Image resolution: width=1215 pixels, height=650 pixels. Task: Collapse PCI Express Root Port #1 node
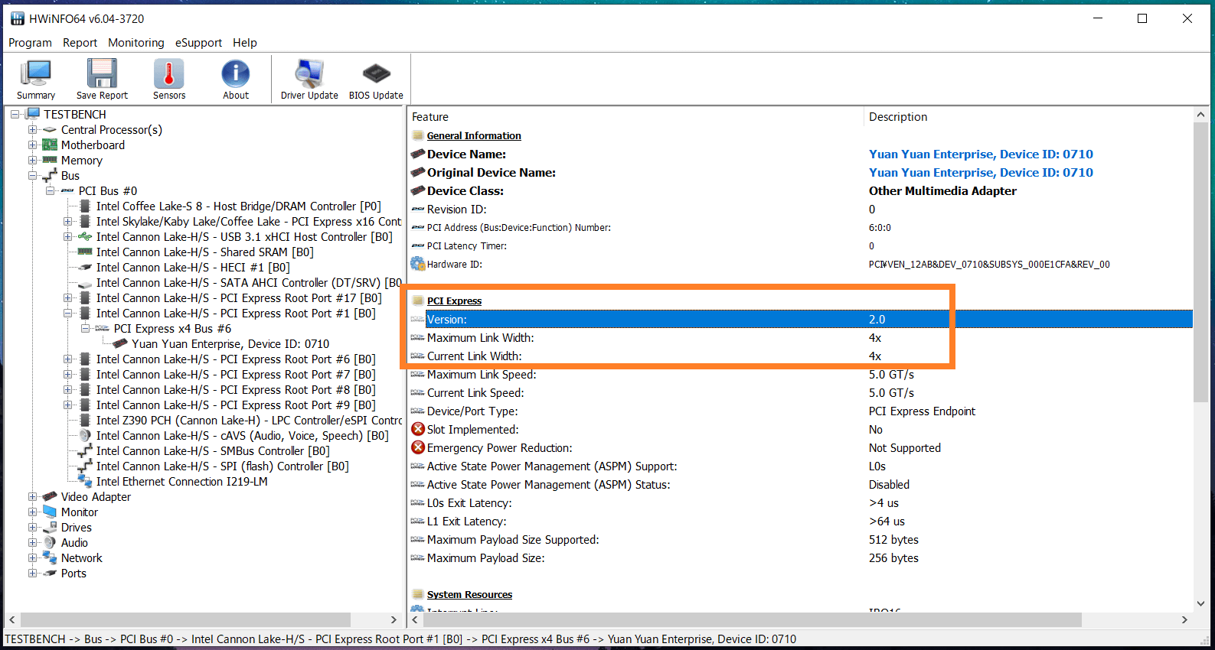68,313
